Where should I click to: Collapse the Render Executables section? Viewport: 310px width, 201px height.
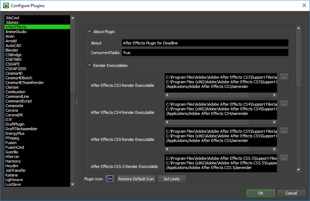pos(90,65)
